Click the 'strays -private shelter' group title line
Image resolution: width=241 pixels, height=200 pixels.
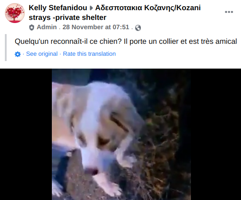coord(67,18)
